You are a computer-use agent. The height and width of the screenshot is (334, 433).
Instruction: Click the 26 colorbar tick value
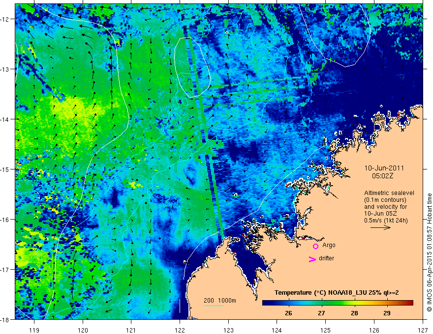[288, 313]
